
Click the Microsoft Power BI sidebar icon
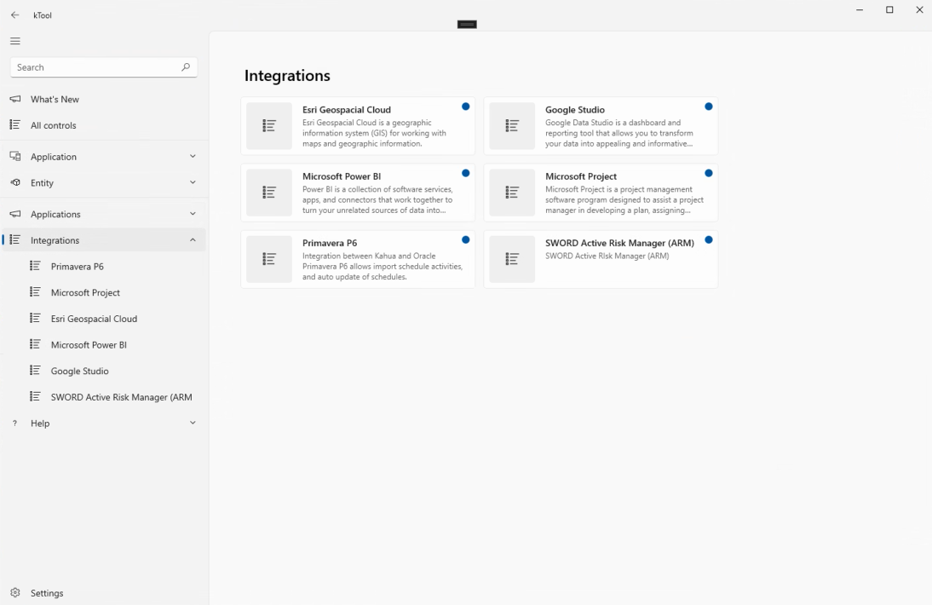[x=35, y=345]
